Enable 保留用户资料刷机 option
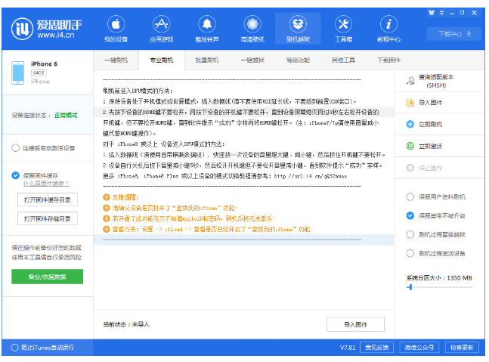The height and width of the screenshot is (362, 489). pyautogui.click(x=410, y=196)
